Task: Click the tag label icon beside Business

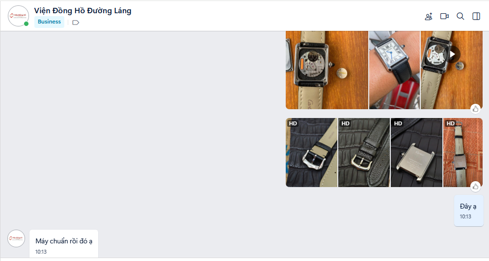Action: [76, 23]
